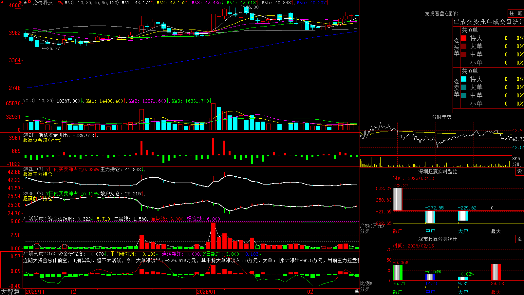Click 时间: 2026/02/13 in 实时监控 panel

[413, 178]
